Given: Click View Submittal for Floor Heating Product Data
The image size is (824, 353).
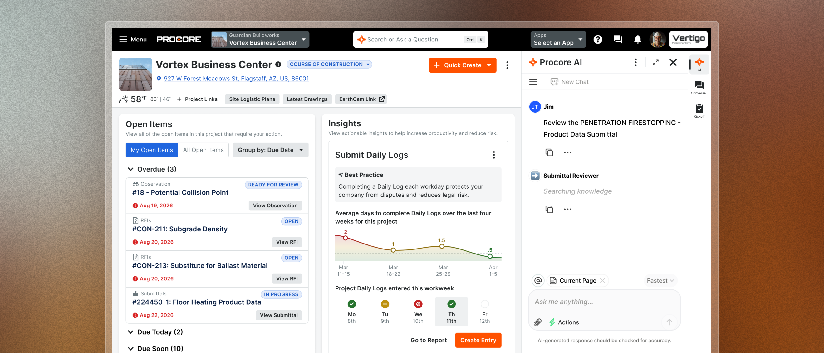Looking at the screenshot, I should pyautogui.click(x=279, y=315).
